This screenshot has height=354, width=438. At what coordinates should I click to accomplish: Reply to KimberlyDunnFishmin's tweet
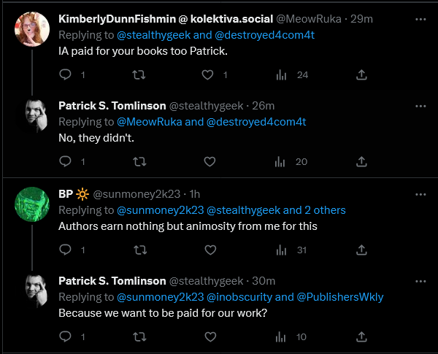coord(66,74)
